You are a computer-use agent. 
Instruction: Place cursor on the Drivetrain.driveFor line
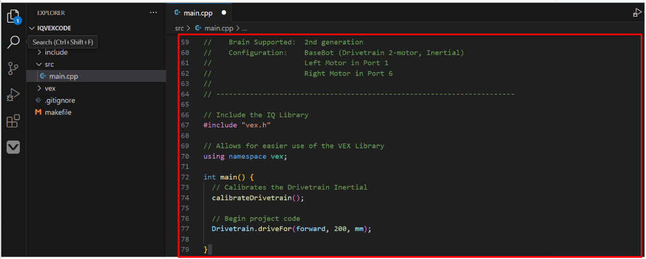[291, 228]
